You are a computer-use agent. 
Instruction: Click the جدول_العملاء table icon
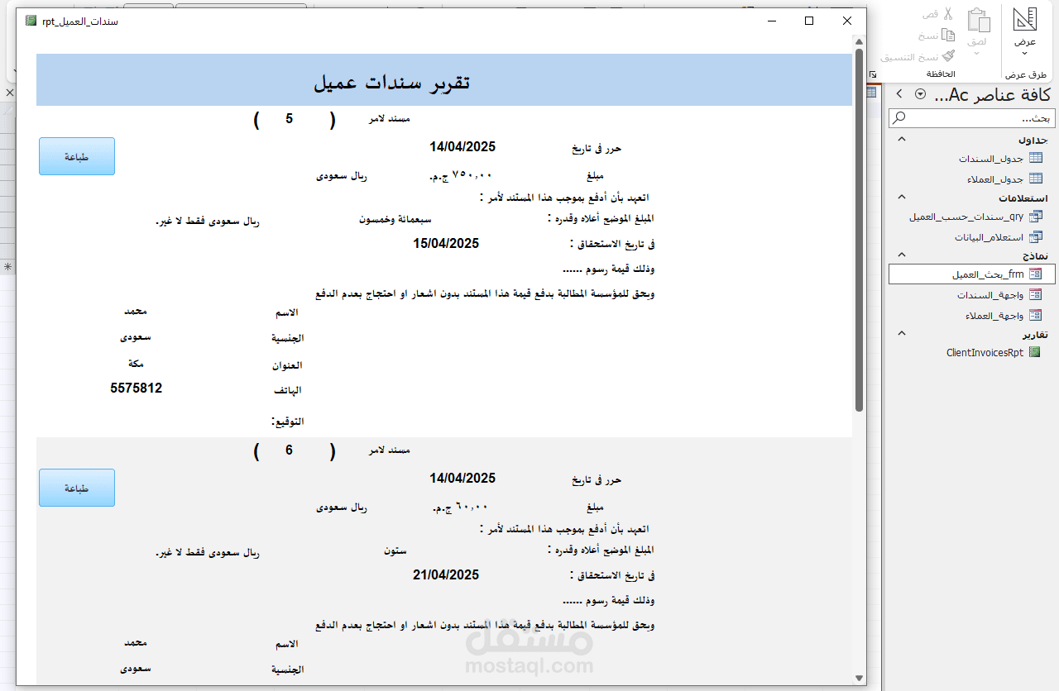[x=1035, y=179]
